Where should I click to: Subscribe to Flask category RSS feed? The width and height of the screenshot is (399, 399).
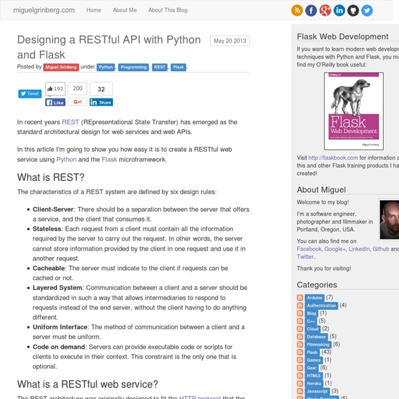coord(300,352)
